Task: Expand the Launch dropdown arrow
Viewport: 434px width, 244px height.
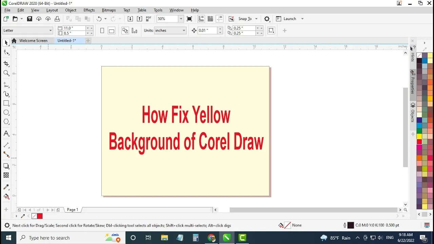Action: tap(302, 19)
